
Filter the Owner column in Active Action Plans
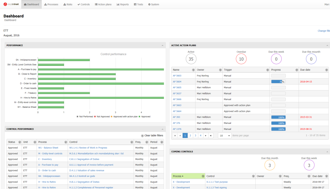(x=220, y=70)
